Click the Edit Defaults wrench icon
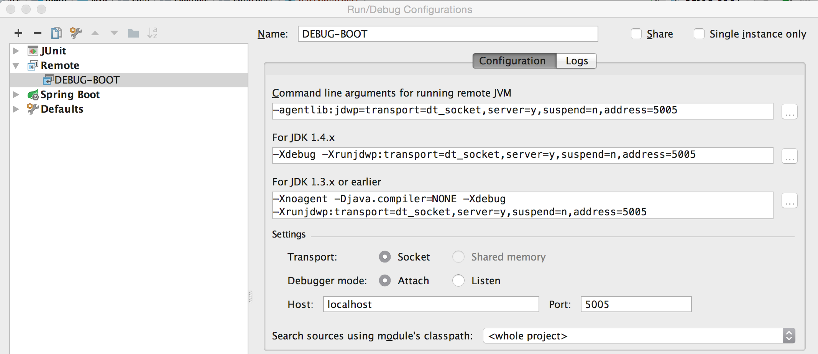Viewport: 818px width, 354px height. (76, 33)
